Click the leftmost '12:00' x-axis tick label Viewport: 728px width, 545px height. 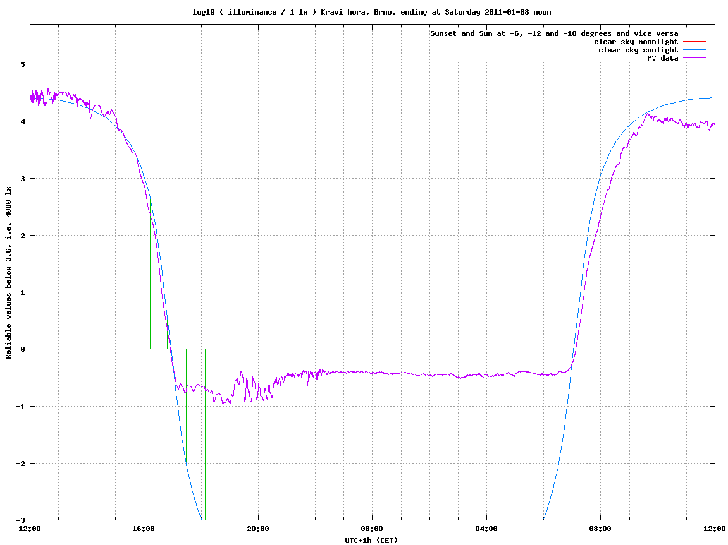coord(30,529)
